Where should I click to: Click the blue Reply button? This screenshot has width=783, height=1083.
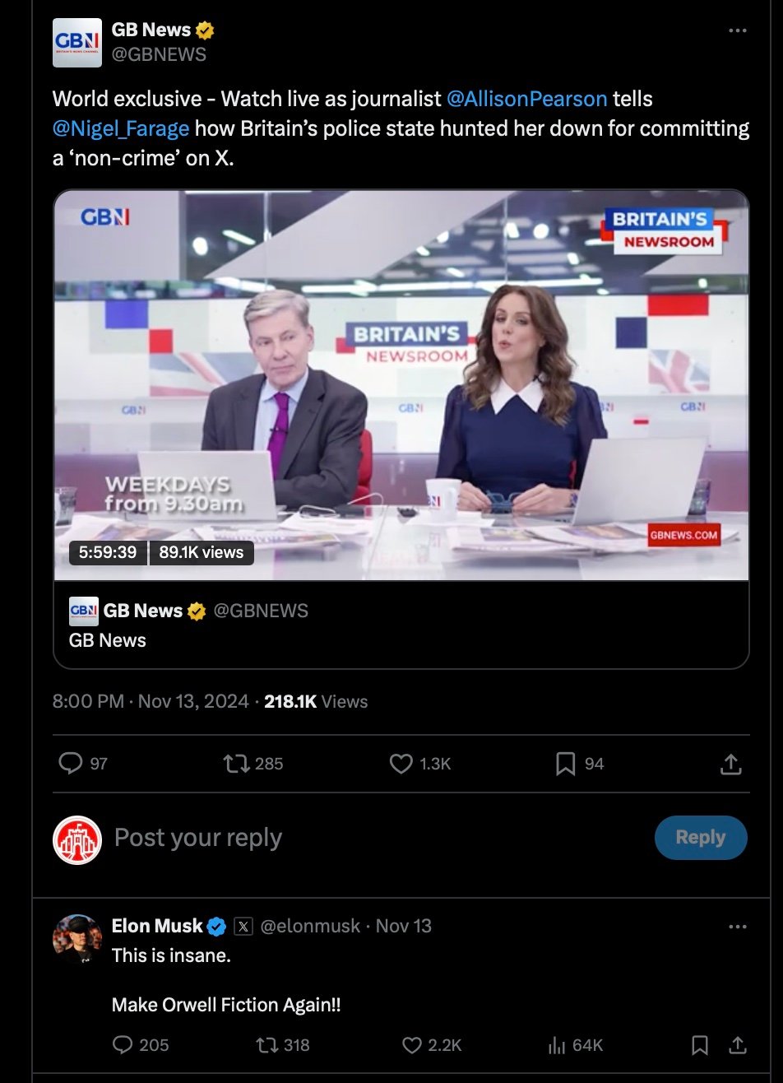point(701,838)
